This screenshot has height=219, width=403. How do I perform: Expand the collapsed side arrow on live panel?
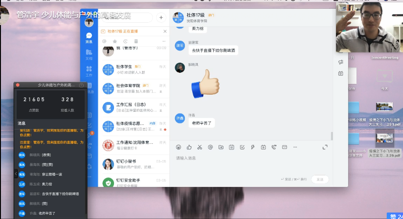(x=16, y=173)
